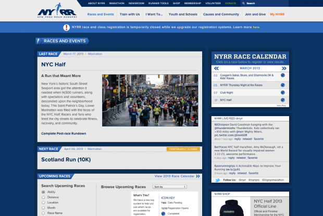Open NYC Half calendar entry
Screen dimensions: 323x216
[x=226, y=100]
